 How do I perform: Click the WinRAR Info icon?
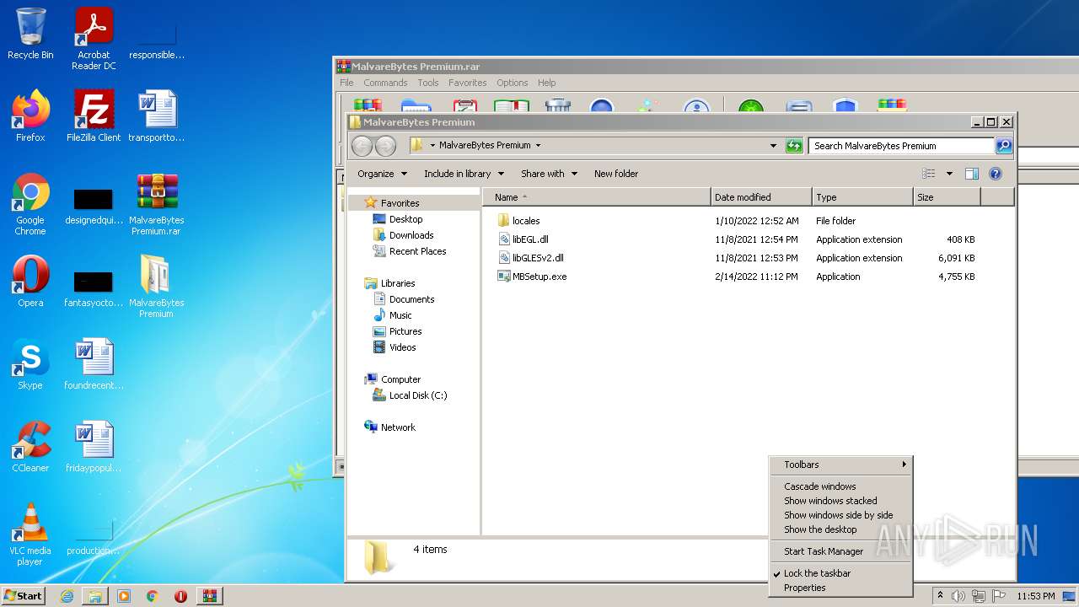click(696, 106)
